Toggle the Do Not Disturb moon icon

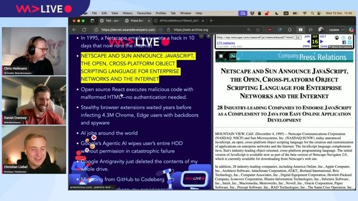coord(276,13)
